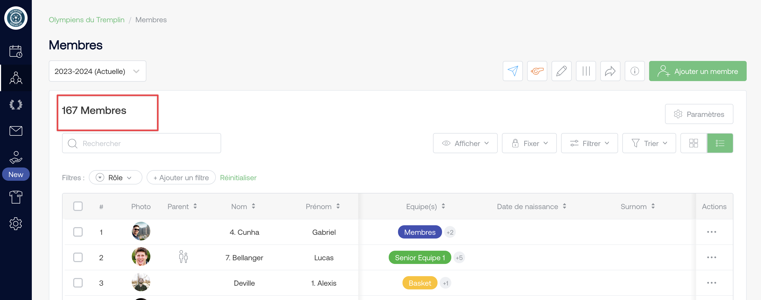761x300 pixels.
Task: Open the calendar schedule sidebar icon
Action: click(16, 51)
